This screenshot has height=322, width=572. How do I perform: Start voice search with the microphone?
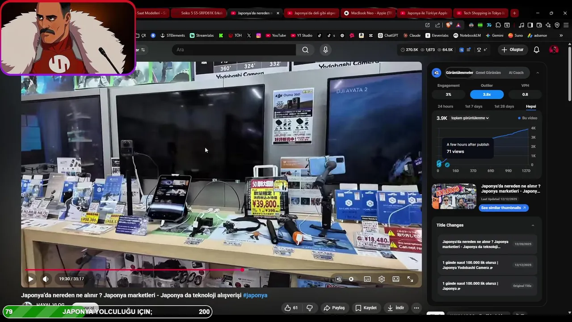click(x=325, y=50)
